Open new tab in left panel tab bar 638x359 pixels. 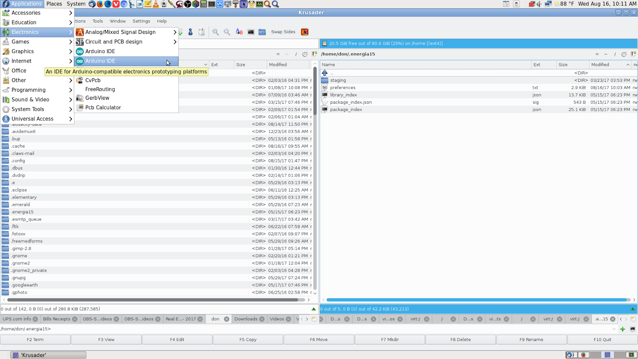(x=314, y=319)
